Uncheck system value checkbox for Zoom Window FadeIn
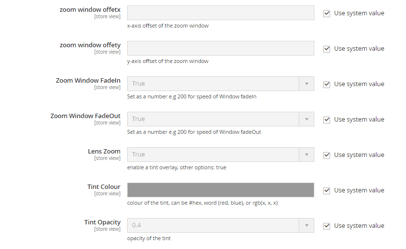Viewport: 406px width, 249px height. click(x=327, y=84)
